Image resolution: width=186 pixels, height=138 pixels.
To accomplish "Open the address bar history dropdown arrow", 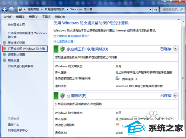I will [x=150, y=9].
